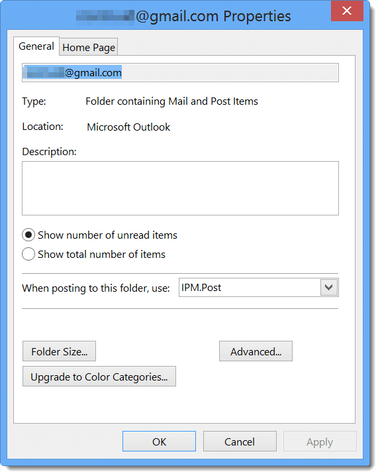Click inside the IPM.Post combo box text
Viewport: 380px width, 476px height.
250,287
